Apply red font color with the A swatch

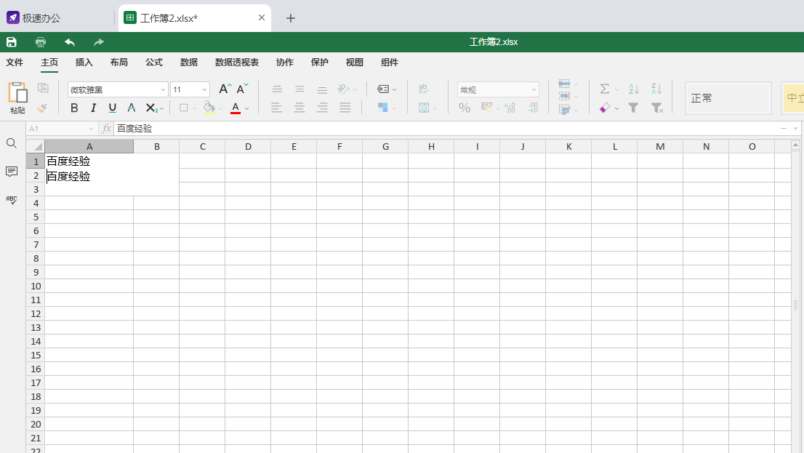point(236,108)
